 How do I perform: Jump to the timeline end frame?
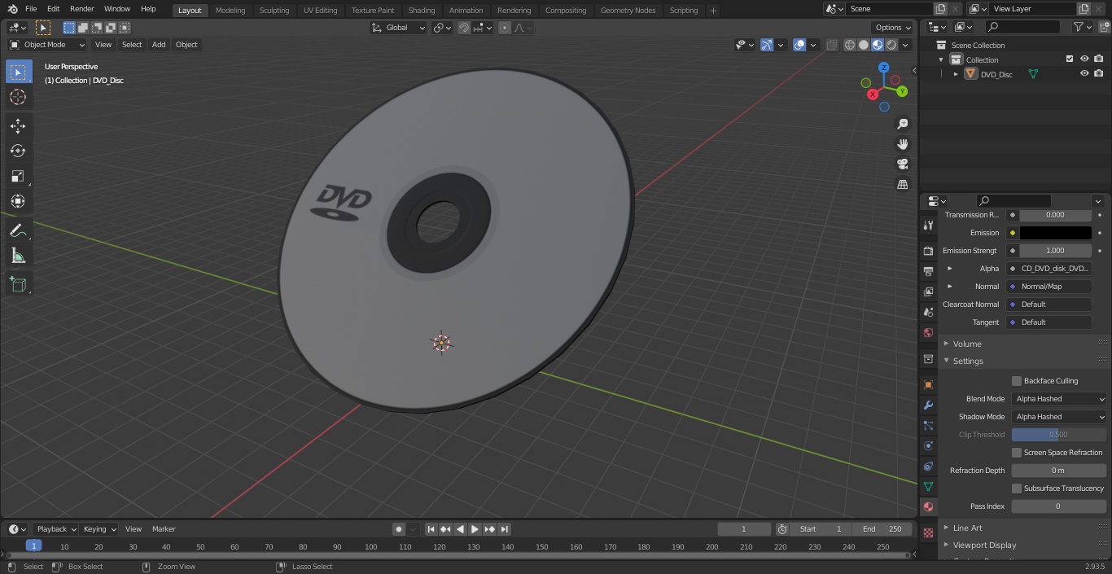click(504, 529)
